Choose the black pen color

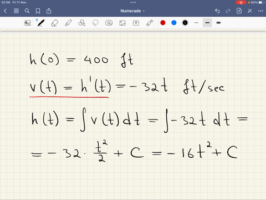click(x=185, y=23)
